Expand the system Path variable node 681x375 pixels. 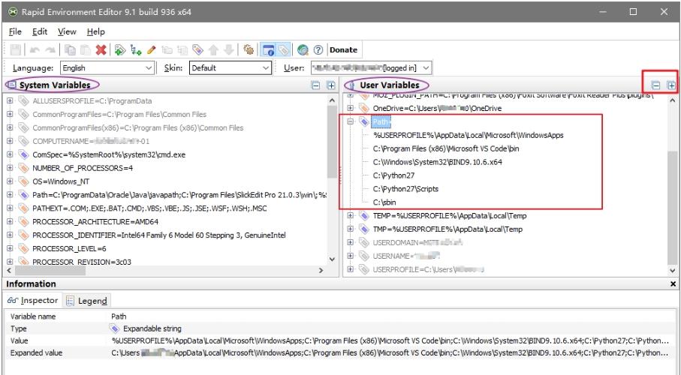point(10,195)
